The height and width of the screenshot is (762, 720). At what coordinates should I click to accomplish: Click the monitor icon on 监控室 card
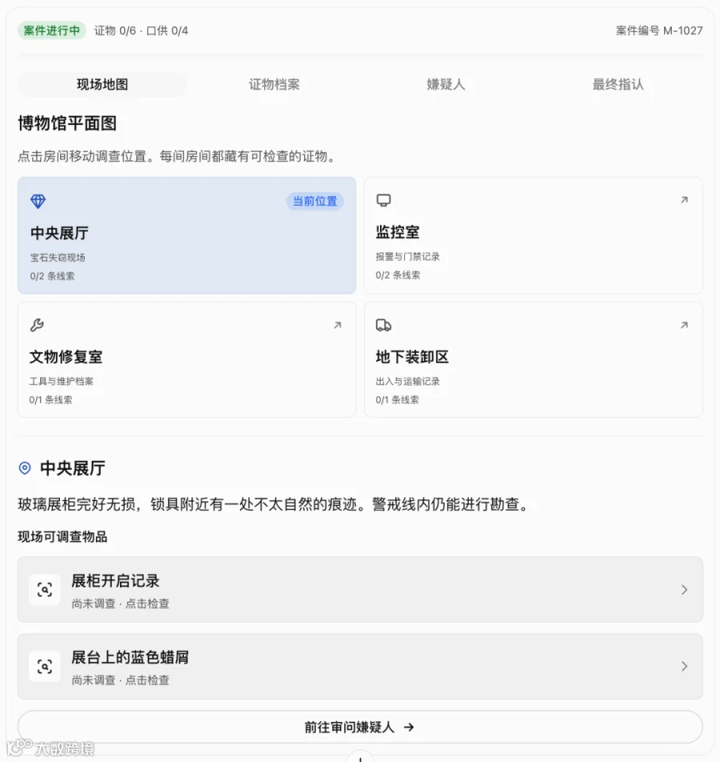click(x=383, y=200)
